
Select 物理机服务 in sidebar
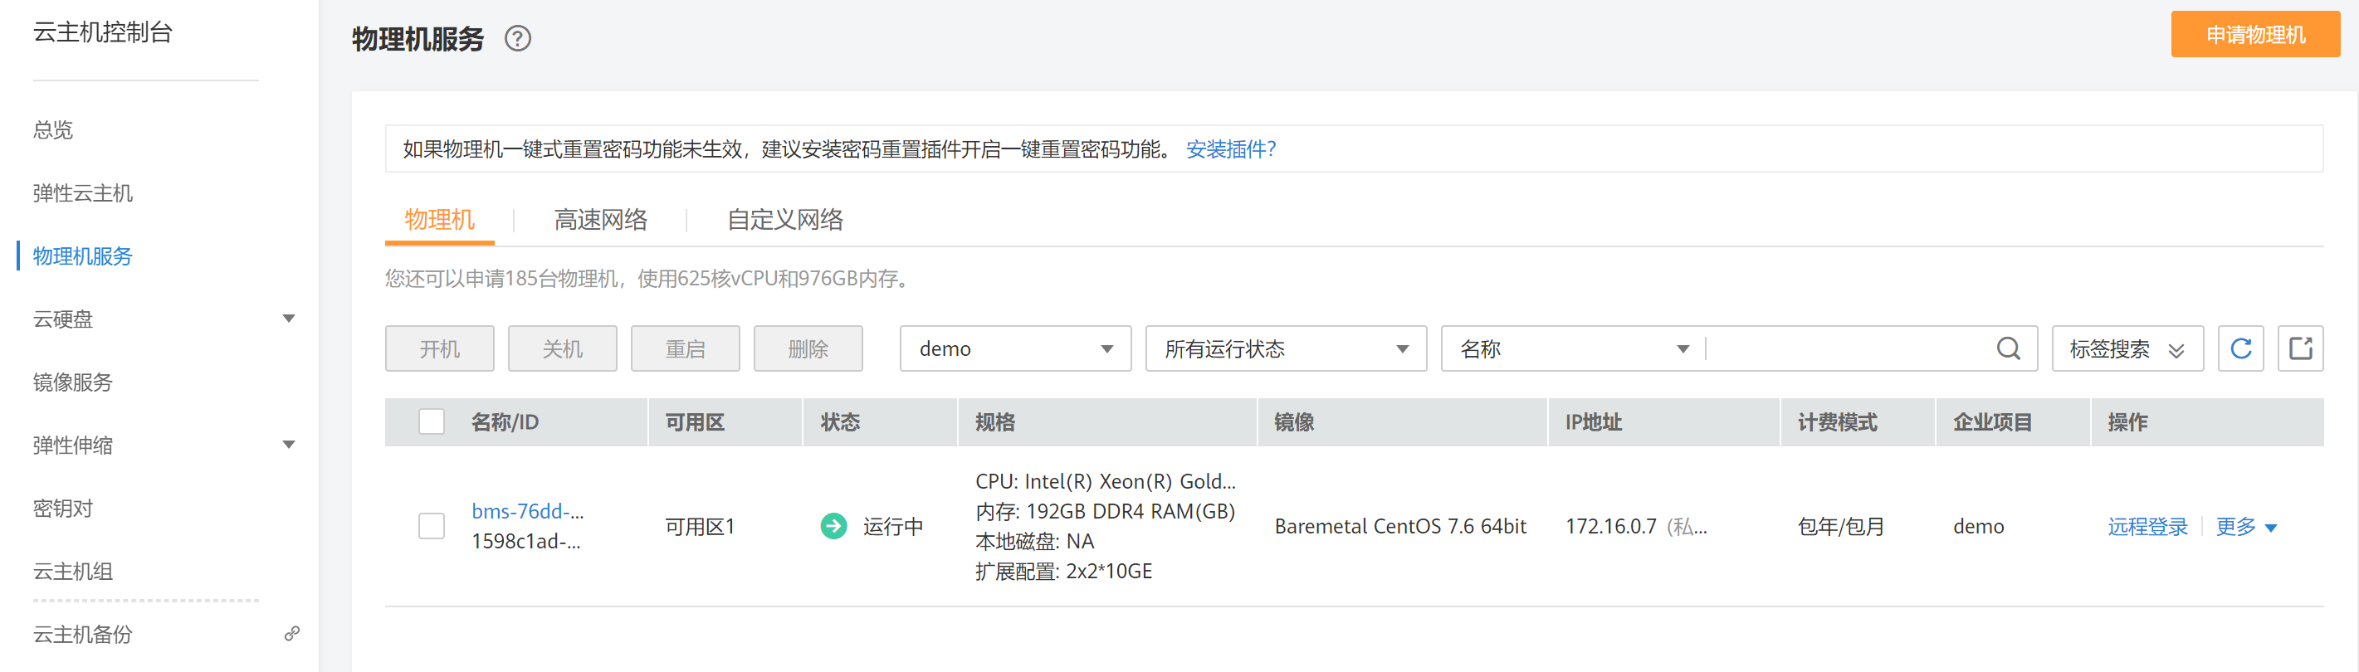(82, 256)
